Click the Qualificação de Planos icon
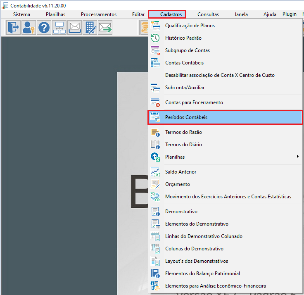304x295 pixels. point(155,26)
